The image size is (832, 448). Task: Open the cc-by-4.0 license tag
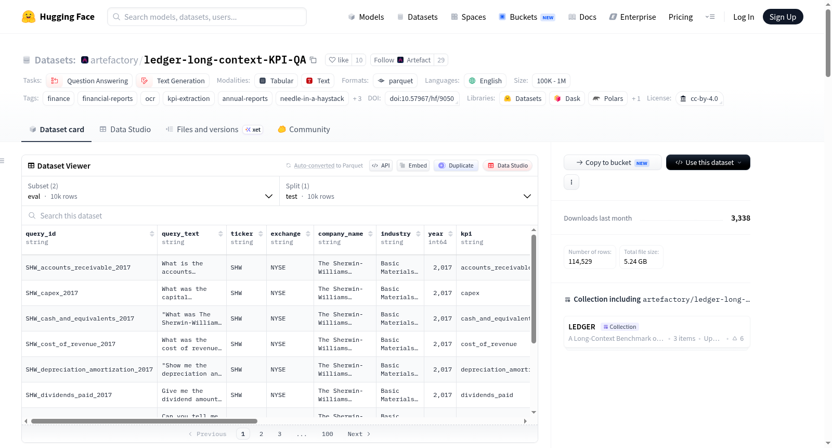click(699, 98)
